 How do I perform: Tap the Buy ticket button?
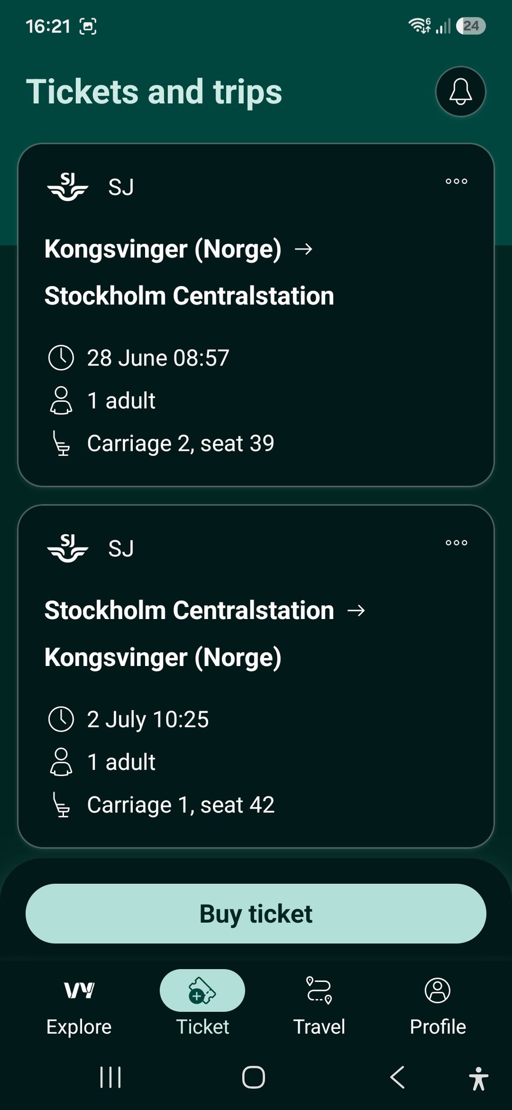coord(256,914)
